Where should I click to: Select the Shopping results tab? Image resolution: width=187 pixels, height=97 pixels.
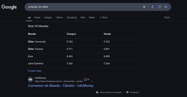72,18
